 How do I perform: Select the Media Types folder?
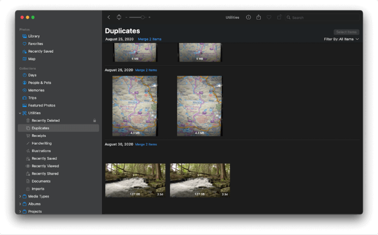pos(39,196)
